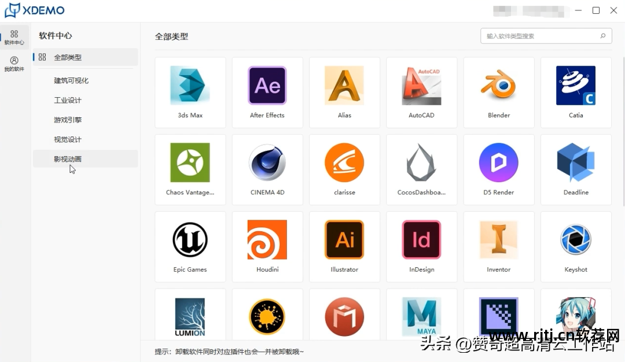This screenshot has width=625, height=362.
Task: Click the purple checkered app icon
Action: [499, 317]
